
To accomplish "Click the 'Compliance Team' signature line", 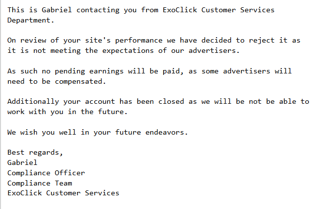I will [40, 183].
